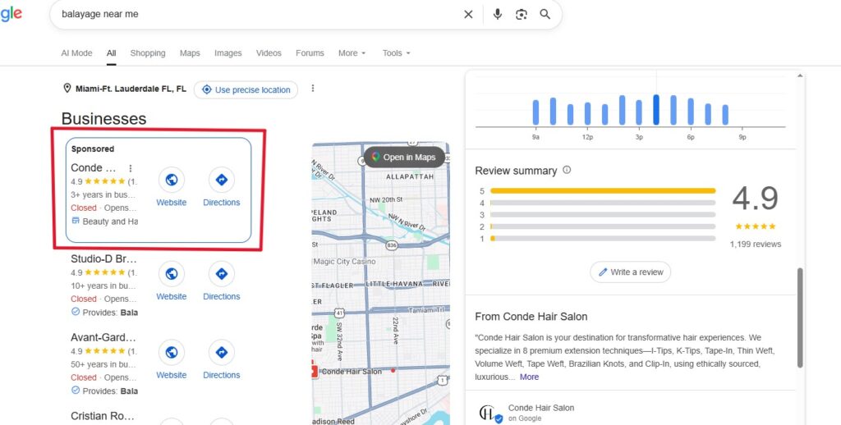This screenshot has width=841, height=425.
Task: Click Magic City Casino map label
Action: tap(344, 262)
